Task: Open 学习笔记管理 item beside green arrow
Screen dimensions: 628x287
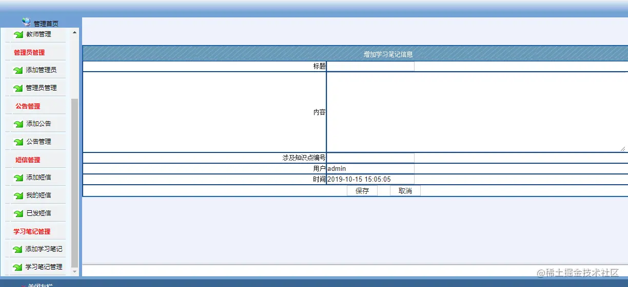Action: click(x=44, y=267)
